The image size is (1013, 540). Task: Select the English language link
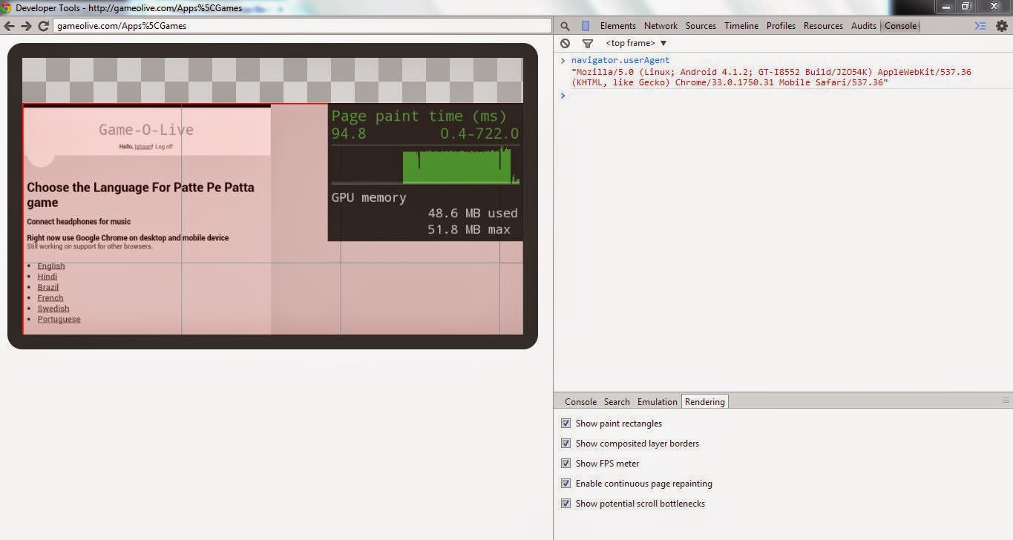50,266
